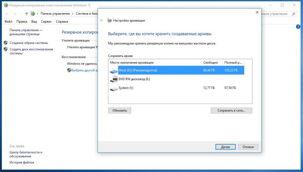The height and width of the screenshot is (172, 303).
Task: Expand the chevron after Панель управления breadcrumb
Action: coord(73,14)
